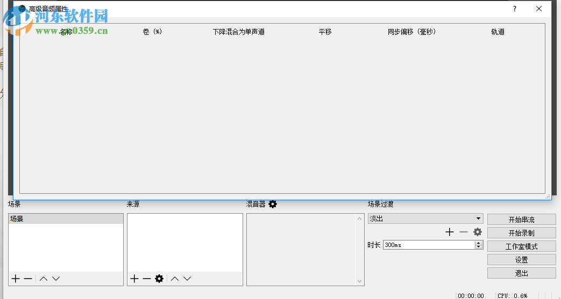The image size is (561, 299).
Task: Move source up with arrow icon
Action: [175, 279]
